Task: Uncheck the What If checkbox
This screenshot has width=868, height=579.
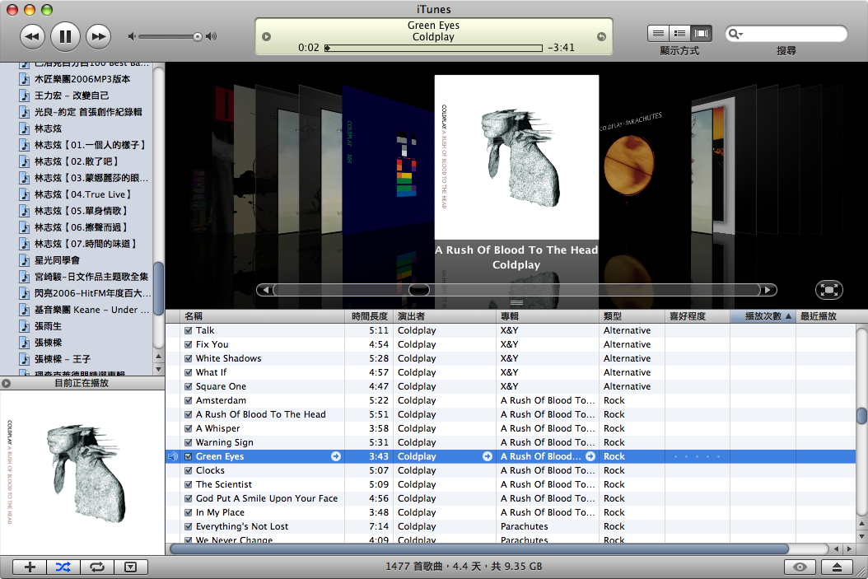Action: (x=189, y=372)
